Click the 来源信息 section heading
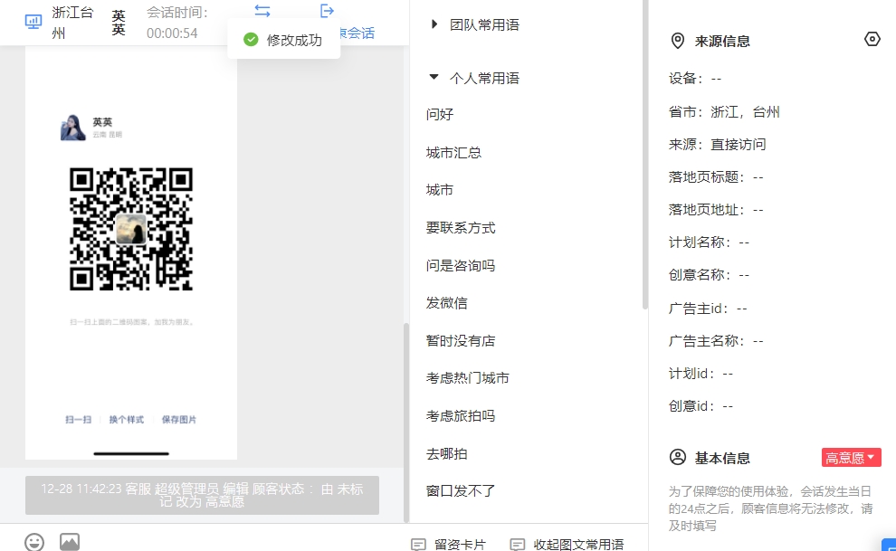This screenshot has height=551, width=896. click(x=722, y=41)
